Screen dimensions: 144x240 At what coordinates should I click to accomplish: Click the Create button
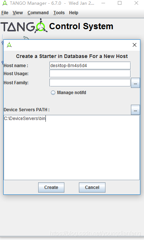(x=51, y=187)
